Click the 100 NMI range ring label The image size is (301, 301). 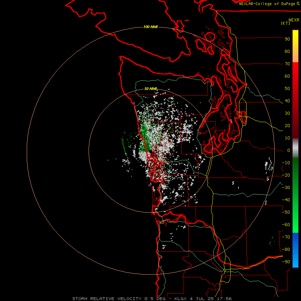point(150,27)
